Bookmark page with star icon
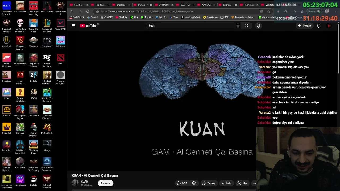 point(269,11)
